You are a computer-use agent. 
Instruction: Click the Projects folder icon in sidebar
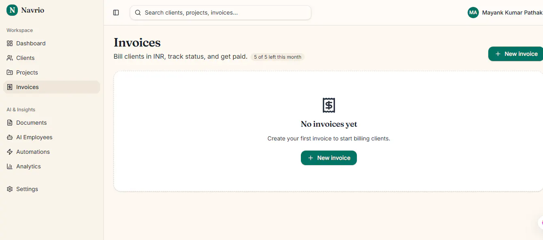(10, 72)
